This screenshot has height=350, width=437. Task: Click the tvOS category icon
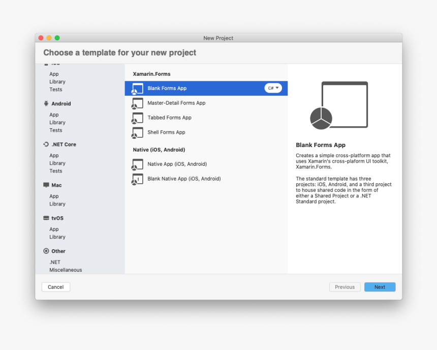[x=47, y=218]
